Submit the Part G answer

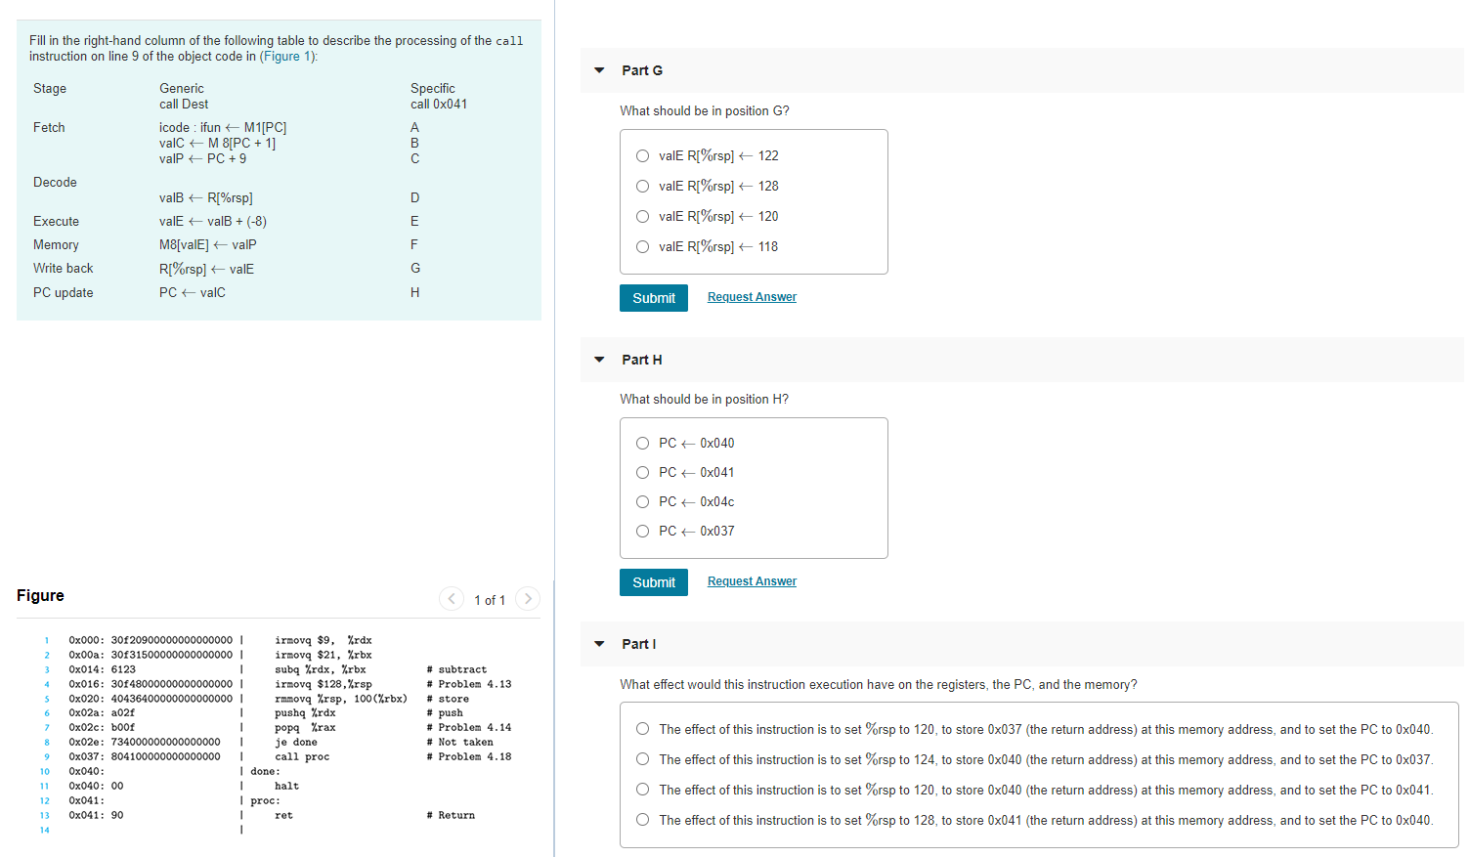click(653, 297)
